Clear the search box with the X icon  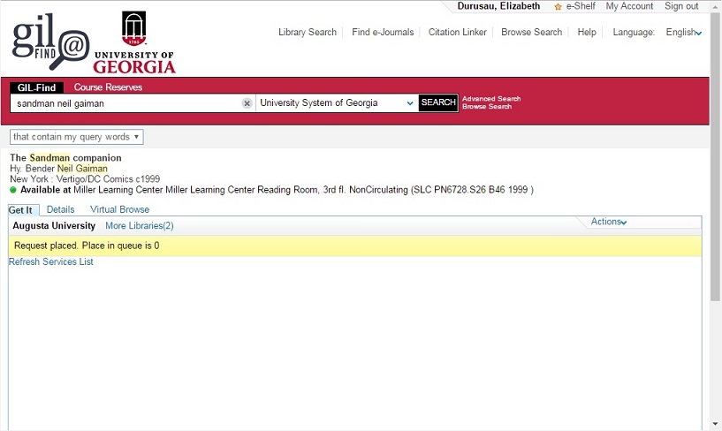pos(247,103)
